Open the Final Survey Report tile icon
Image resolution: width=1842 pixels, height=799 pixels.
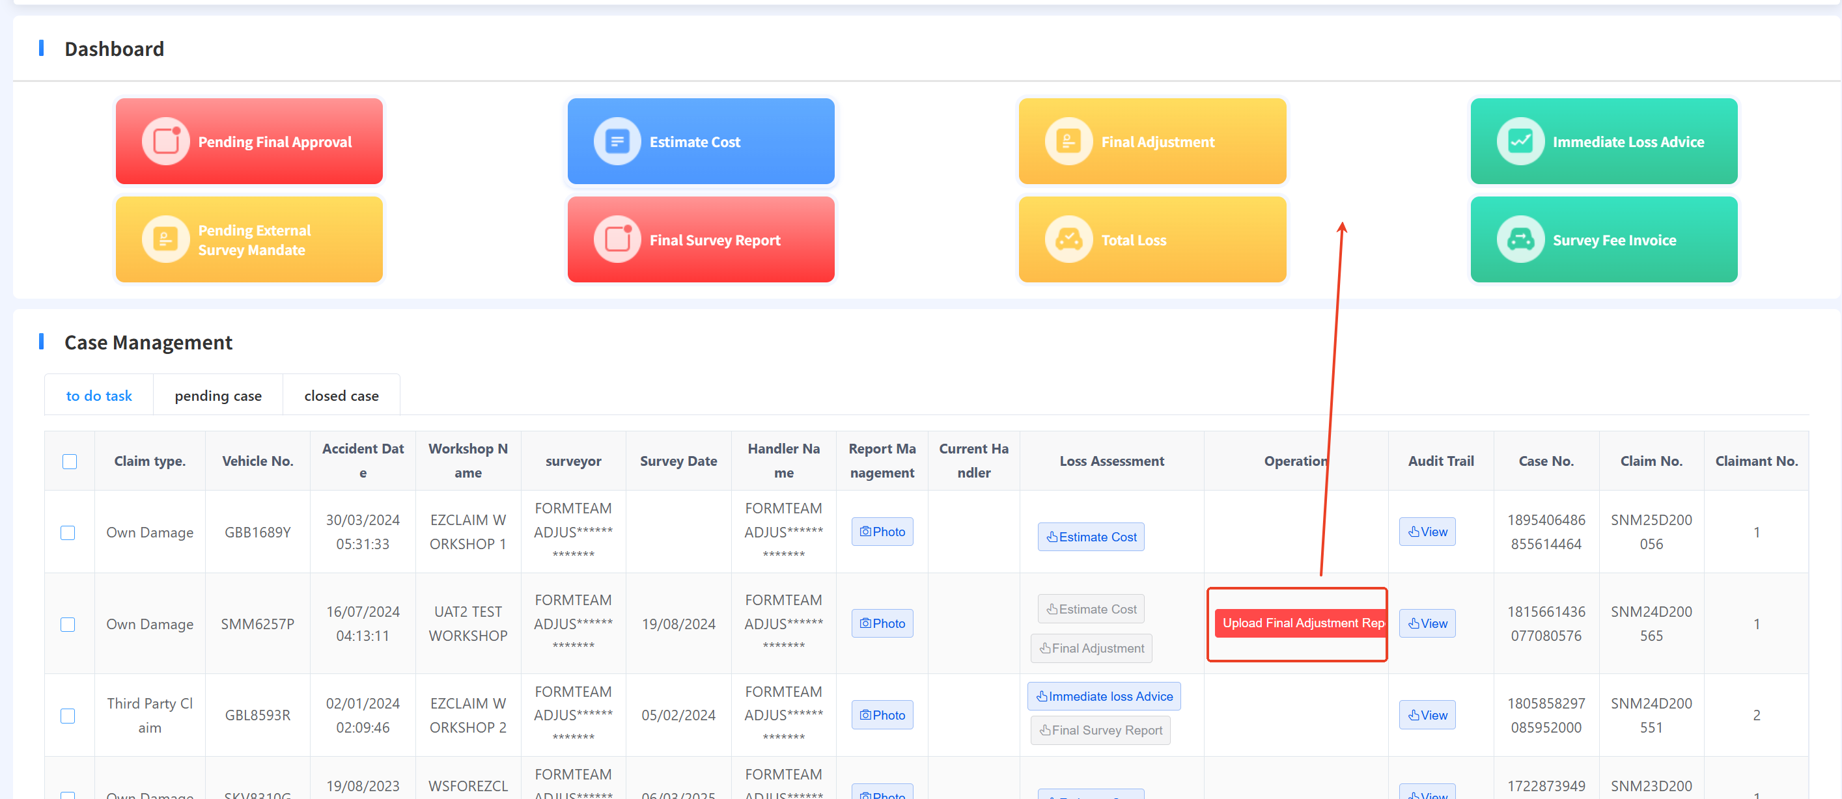[x=617, y=239]
